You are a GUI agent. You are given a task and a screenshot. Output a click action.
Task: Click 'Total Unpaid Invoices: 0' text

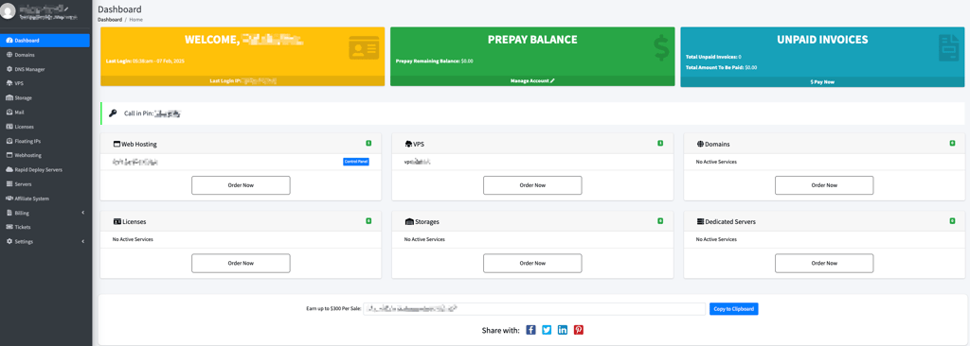[714, 57]
